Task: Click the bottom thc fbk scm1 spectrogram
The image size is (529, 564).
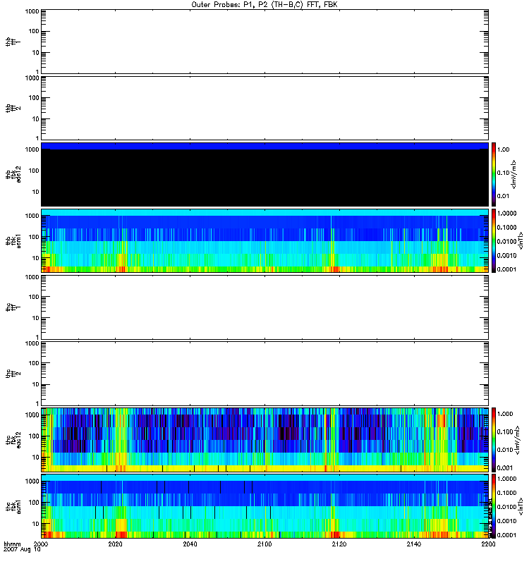Action: [x=264, y=506]
